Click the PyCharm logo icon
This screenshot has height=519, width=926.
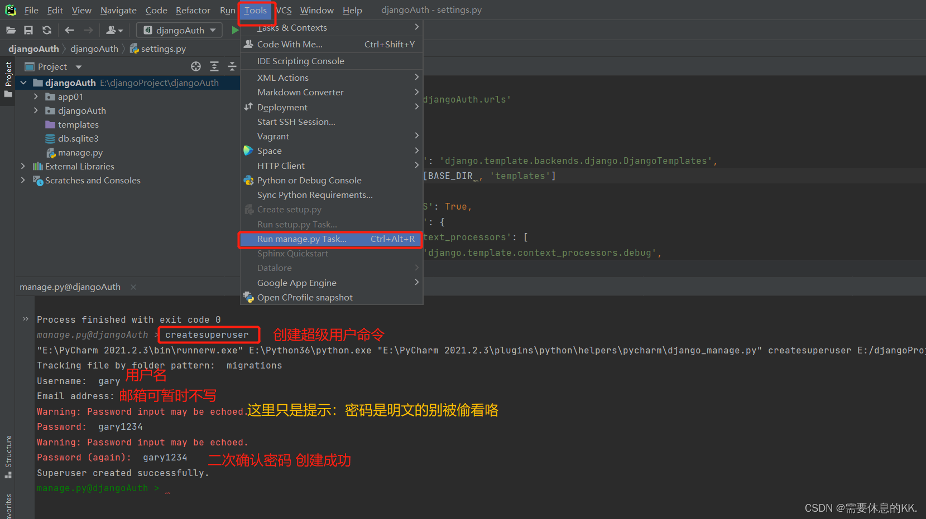tap(11, 10)
